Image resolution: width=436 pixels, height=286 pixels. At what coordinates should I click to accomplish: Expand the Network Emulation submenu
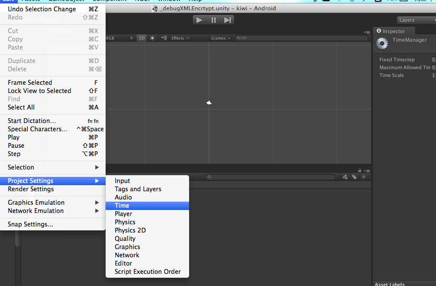[x=53, y=211]
